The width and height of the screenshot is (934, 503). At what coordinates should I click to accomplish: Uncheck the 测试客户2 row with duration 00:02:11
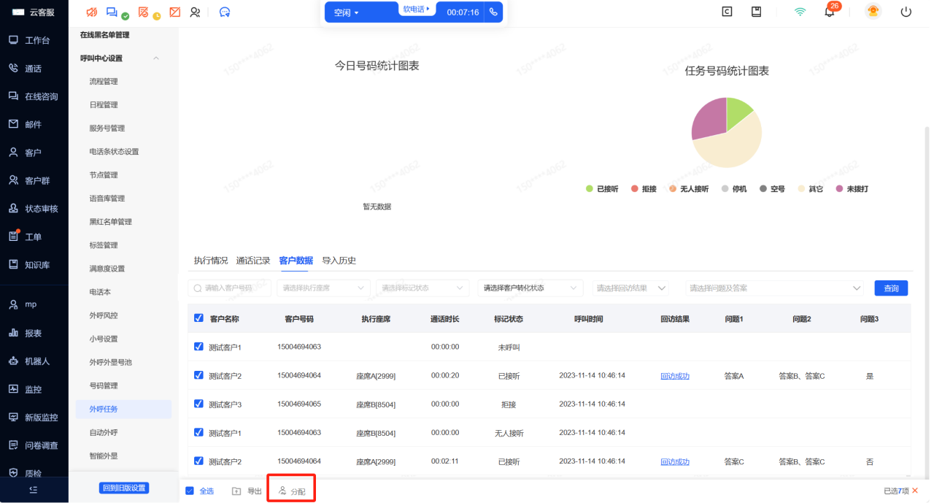[x=198, y=461]
